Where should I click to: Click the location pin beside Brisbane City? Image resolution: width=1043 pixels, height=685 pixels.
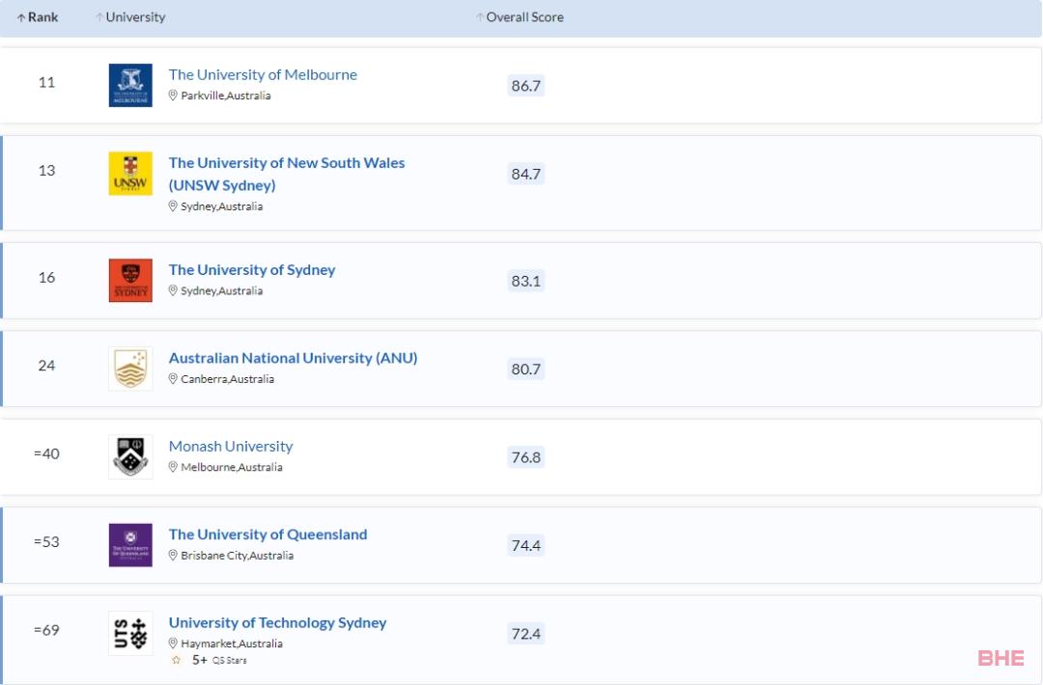pos(173,555)
